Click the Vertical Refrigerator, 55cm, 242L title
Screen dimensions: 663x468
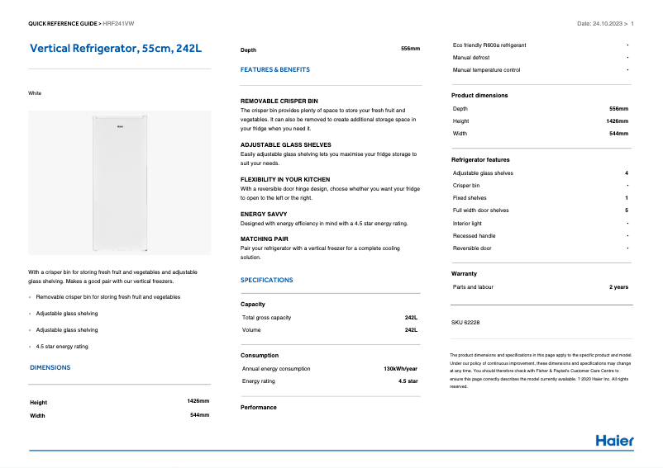click(x=115, y=49)
